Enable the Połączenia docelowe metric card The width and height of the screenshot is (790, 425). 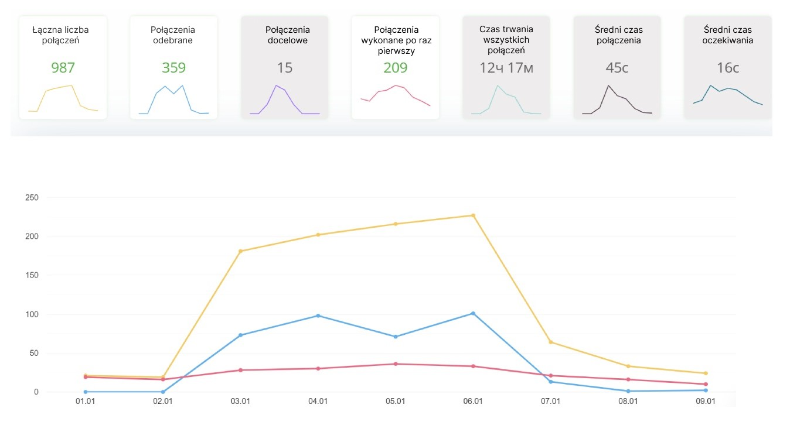point(285,67)
